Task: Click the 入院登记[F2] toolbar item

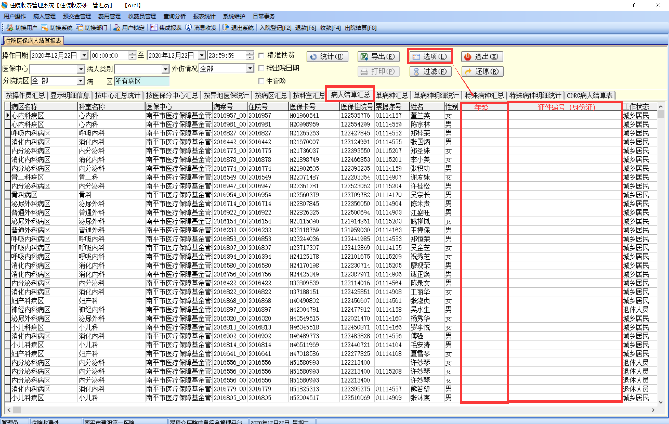Action: click(x=275, y=28)
